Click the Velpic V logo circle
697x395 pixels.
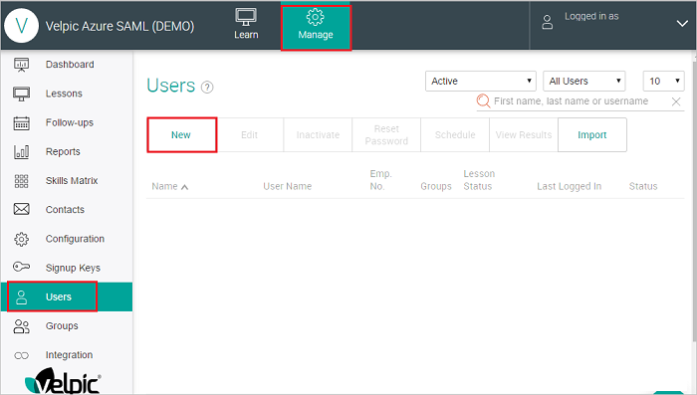[x=21, y=26]
